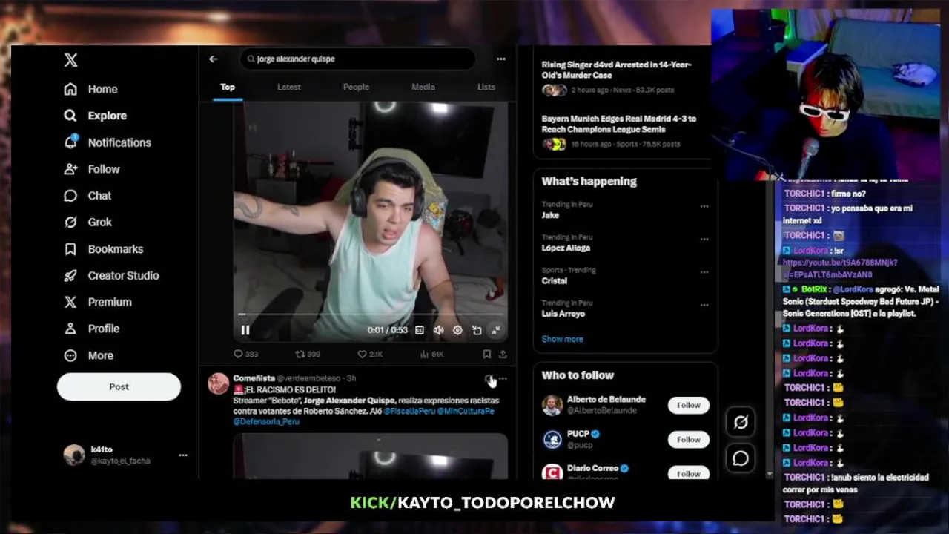
Task: Click the search field with jorge alexander quispe
Action: pos(357,59)
